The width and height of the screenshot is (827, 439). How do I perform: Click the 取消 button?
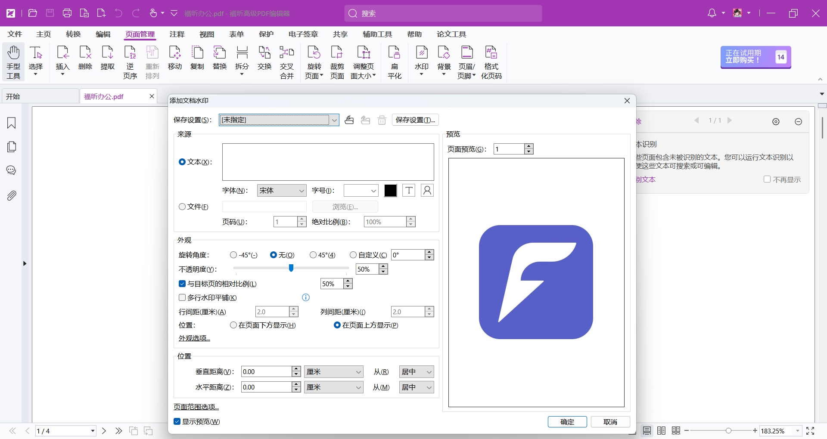[610, 422]
